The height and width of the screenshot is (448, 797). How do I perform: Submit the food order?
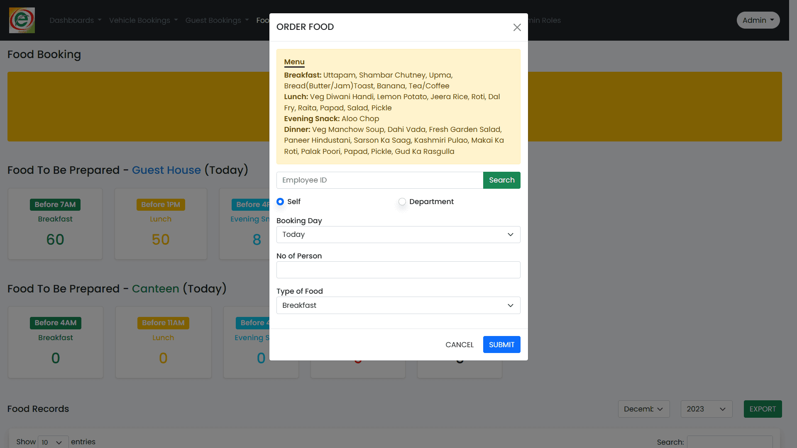tap(501, 344)
